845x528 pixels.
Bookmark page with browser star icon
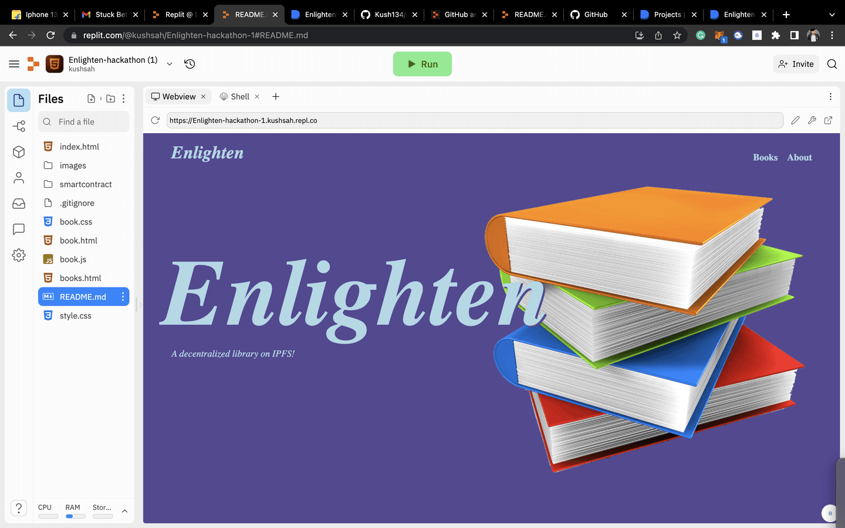pyautogui.click(x=677, y=35)
